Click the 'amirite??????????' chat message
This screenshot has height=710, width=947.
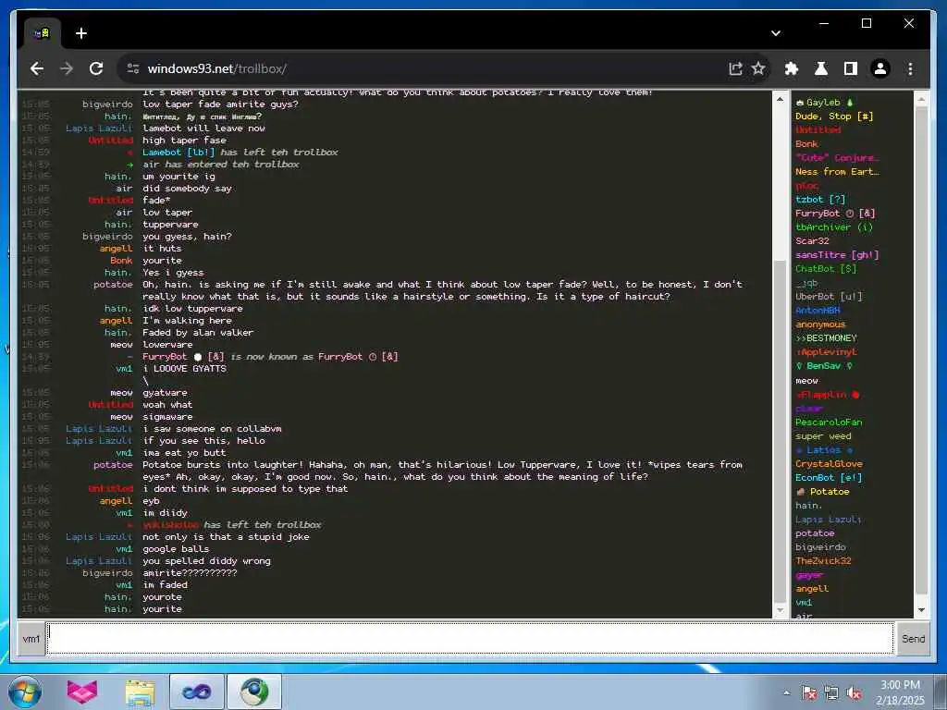(190, 573)
